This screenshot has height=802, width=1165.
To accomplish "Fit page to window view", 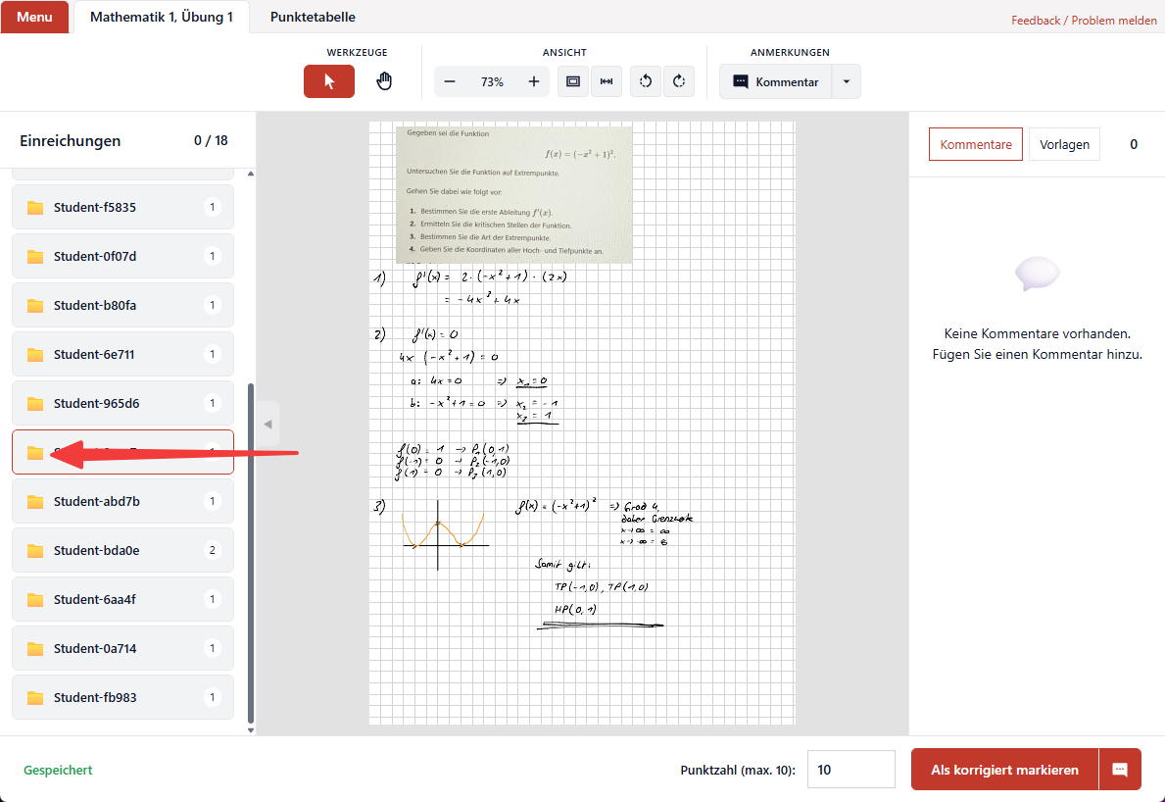I will pos(573,81).
